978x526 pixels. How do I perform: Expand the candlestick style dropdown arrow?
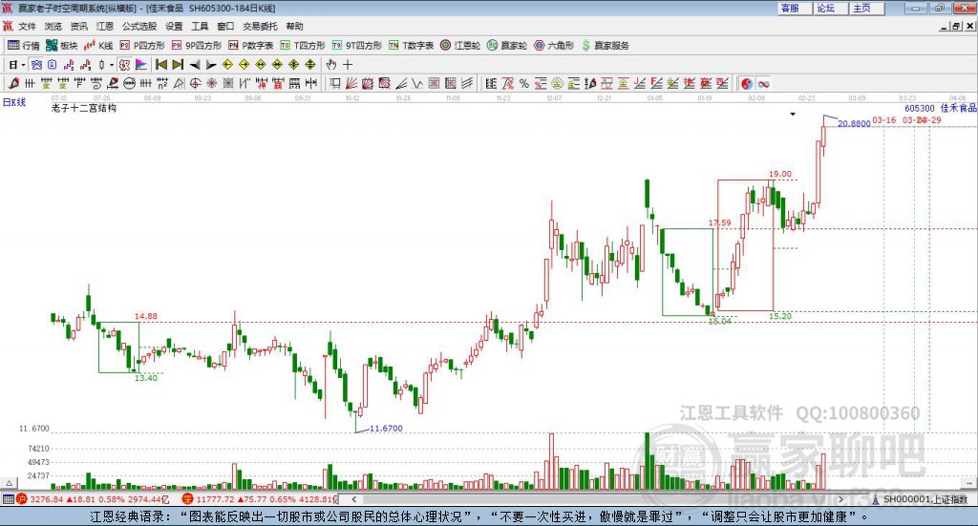coord(112,65)
